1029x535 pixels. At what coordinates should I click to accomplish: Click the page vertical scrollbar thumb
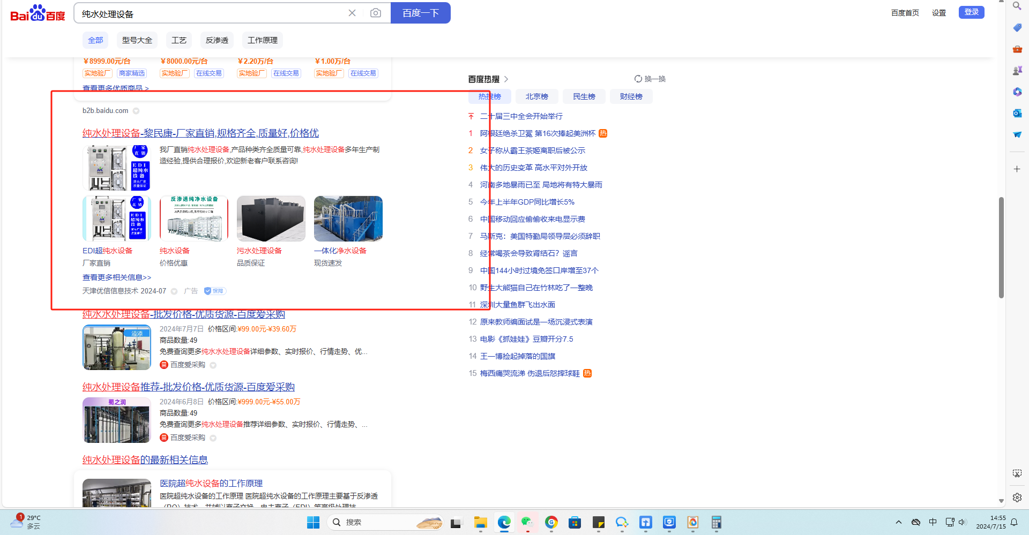1001,247
